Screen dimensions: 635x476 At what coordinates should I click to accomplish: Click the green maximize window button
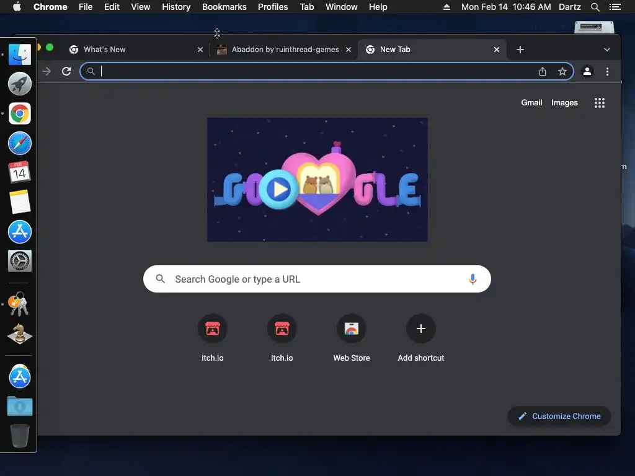50,47
